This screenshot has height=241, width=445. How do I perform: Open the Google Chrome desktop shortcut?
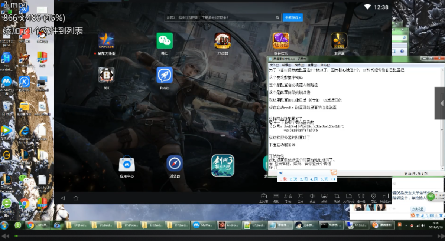click(25, 206)
